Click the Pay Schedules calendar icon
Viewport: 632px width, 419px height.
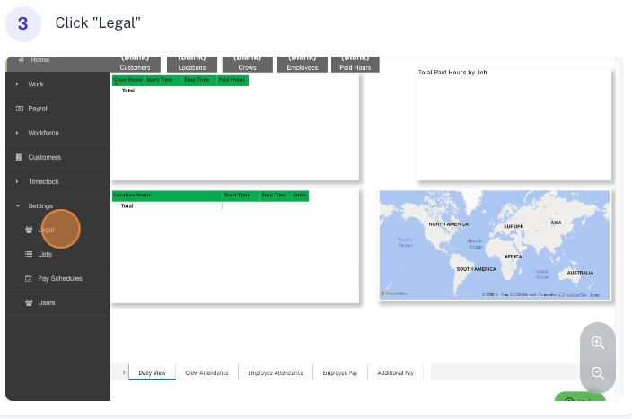(x=29, y=278)
